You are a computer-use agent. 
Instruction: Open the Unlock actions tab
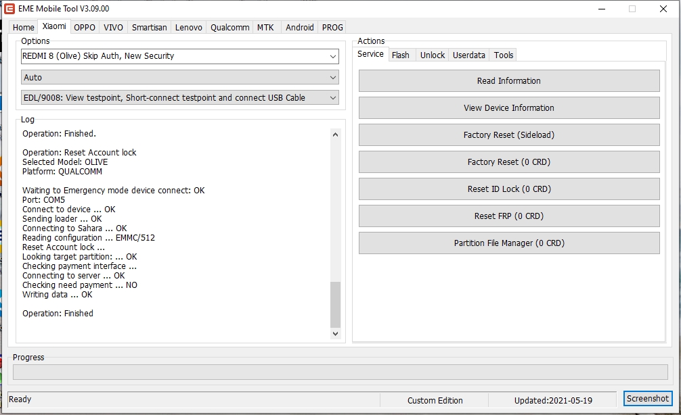433,55
